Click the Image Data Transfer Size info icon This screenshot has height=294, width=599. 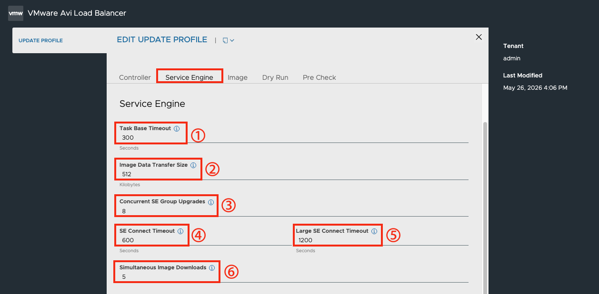[x=193, y=165]
